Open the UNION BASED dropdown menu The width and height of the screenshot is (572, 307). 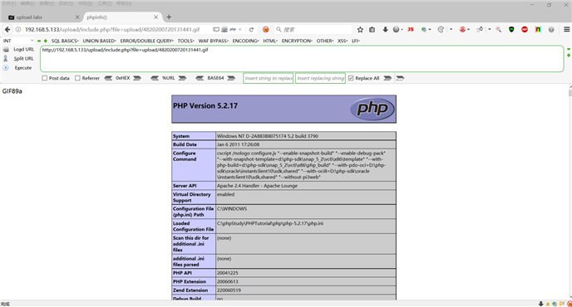click(x=99, y=41)
